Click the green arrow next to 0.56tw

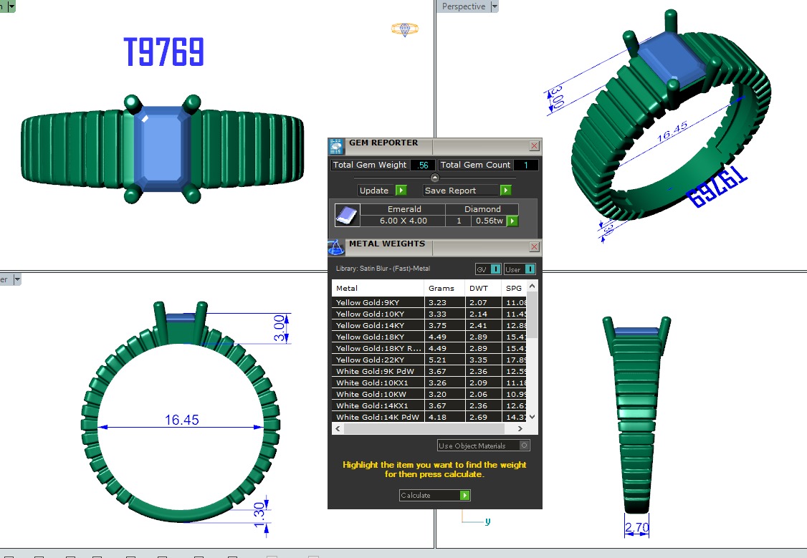pos(512,221)
